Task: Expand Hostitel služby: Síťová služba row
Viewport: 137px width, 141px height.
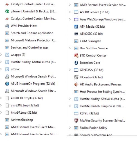Action: pyautogui.click(x=70, y=99)
